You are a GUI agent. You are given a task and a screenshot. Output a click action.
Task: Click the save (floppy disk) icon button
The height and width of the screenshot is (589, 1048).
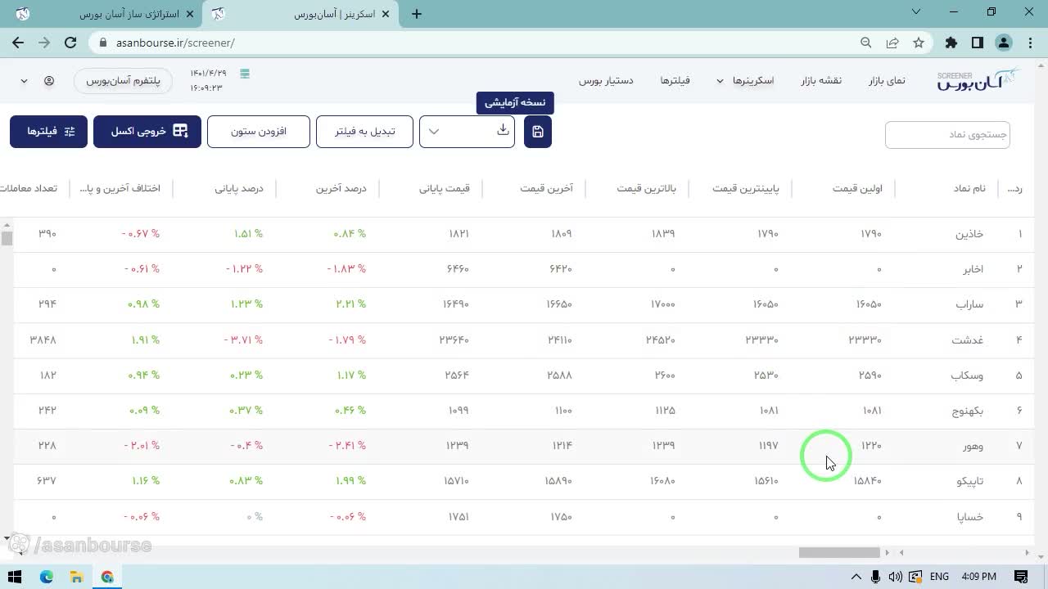(538, 132)
